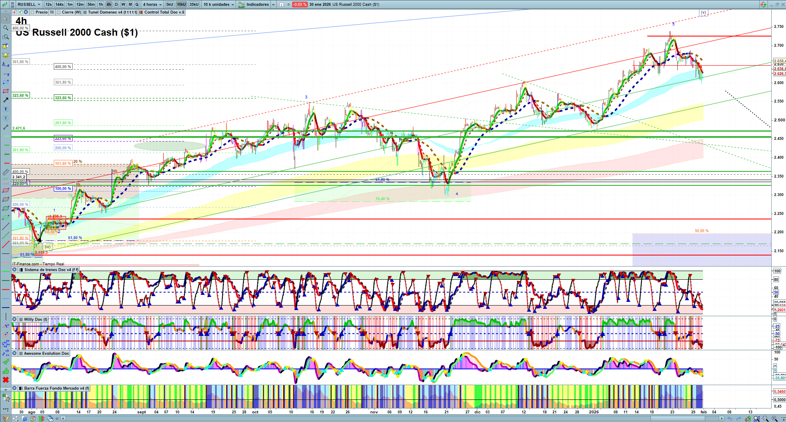Pick the dark blue horizontal line tool

6,308
